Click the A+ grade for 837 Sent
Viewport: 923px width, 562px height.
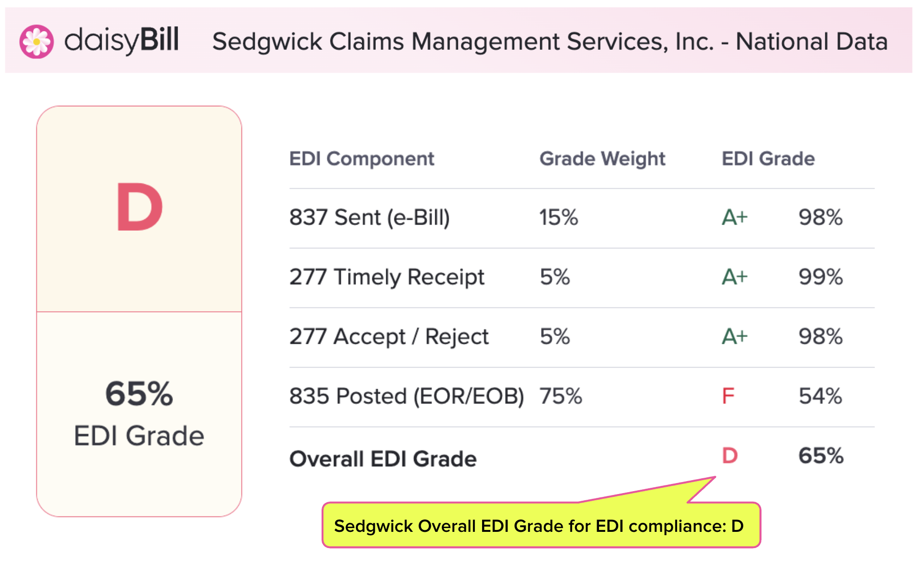pos(734,218)
